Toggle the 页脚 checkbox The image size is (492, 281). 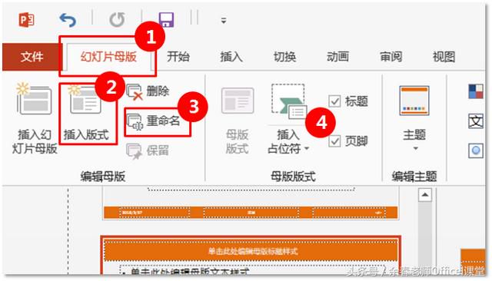coord(334,141)
